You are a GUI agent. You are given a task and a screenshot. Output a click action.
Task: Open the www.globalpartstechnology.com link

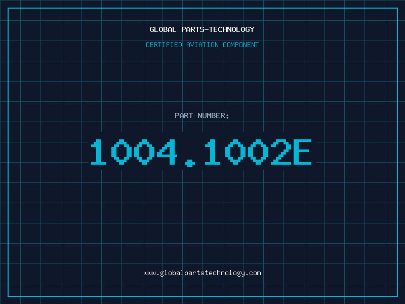tap(202, 273)
